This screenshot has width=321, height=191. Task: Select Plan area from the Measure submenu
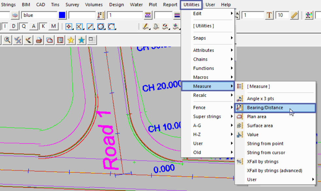pyautogui.click(x=256, y=117)
